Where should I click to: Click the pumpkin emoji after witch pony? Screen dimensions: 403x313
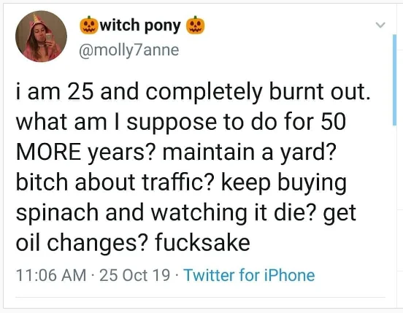pos(196,25)
